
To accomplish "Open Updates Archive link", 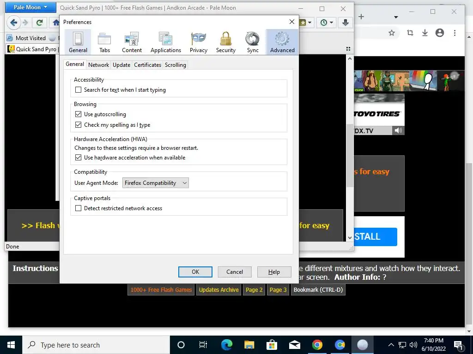I will [x=218, y=289].
